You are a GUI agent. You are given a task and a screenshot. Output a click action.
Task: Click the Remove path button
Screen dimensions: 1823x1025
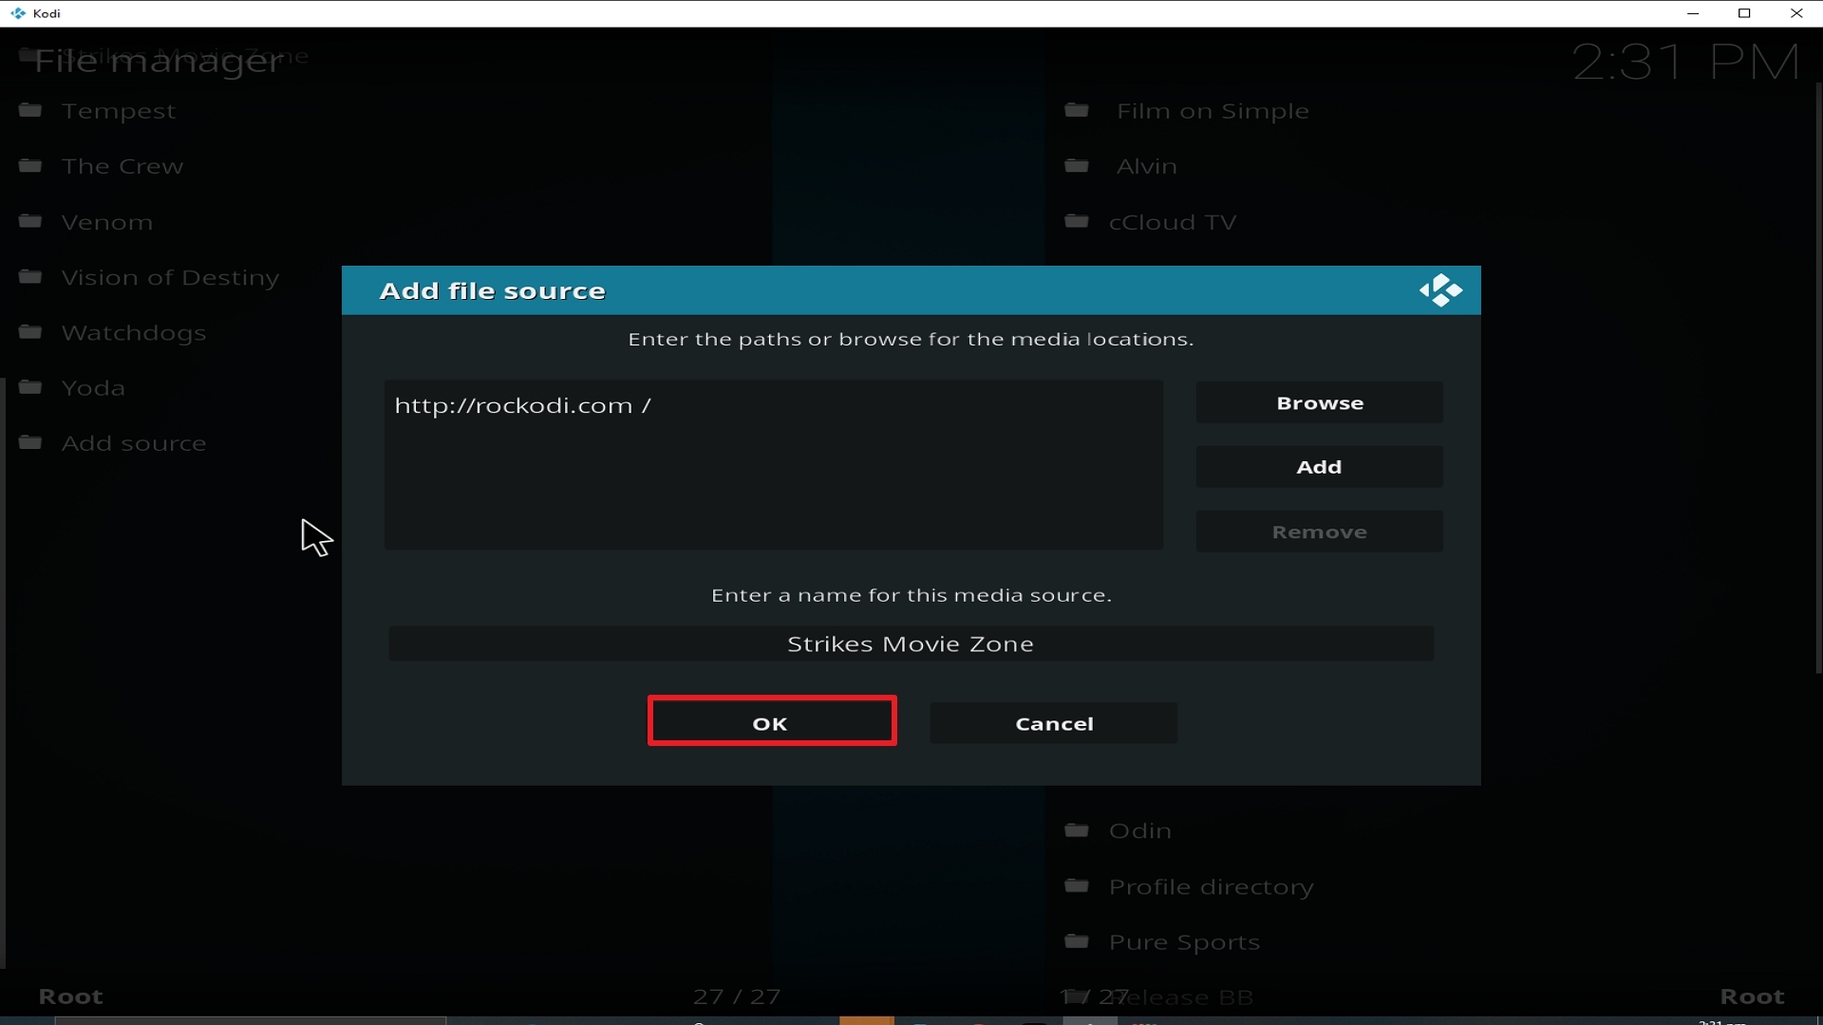(1320, 531)
